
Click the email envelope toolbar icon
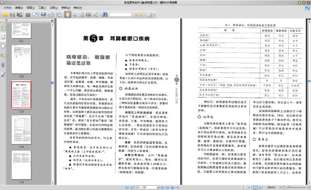(x=35, y=15)
